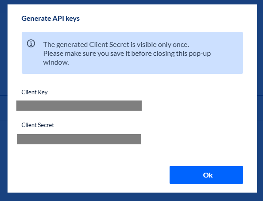Click the Generate API keys heading
The width and height of the screenshot is (263, 201).
(x=50, y=19)
